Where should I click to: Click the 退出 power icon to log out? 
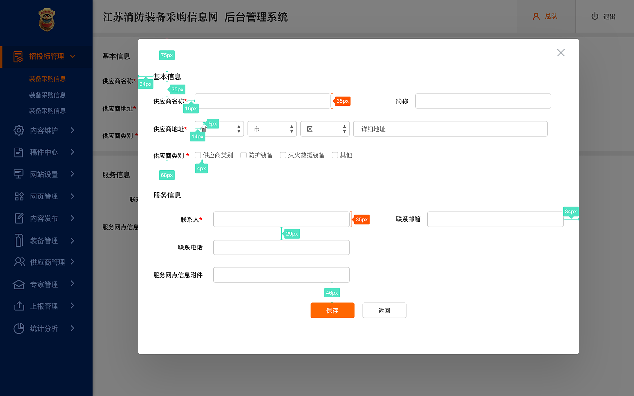pyautogui.click(x=594, y=15)
